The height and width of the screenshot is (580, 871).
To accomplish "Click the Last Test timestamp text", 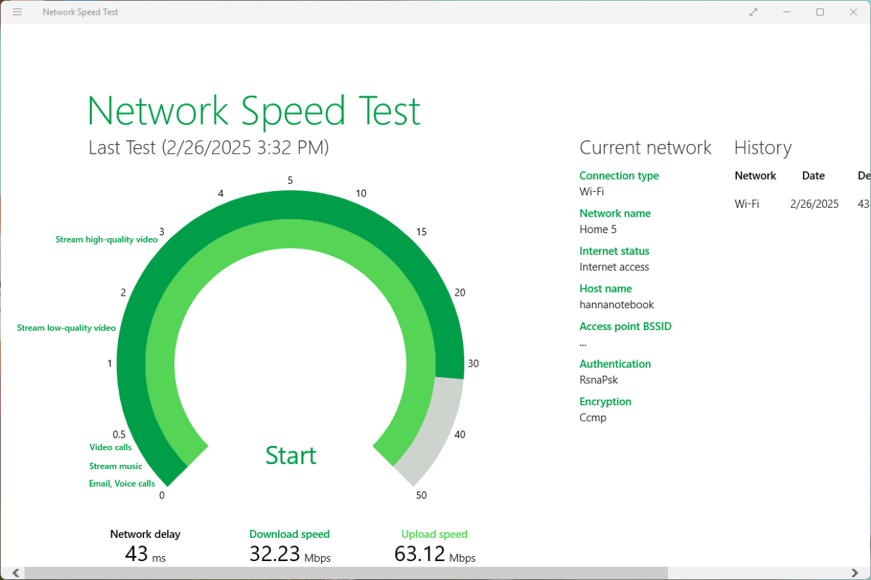I will point(208,147).
